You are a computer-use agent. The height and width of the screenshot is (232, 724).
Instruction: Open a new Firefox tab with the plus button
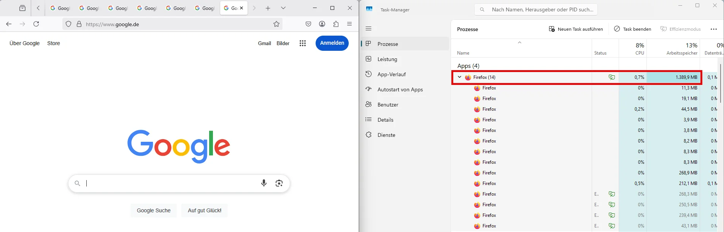point(268,8)
